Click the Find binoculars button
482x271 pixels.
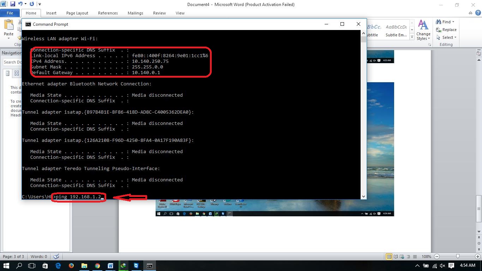[x=443, y=22]
